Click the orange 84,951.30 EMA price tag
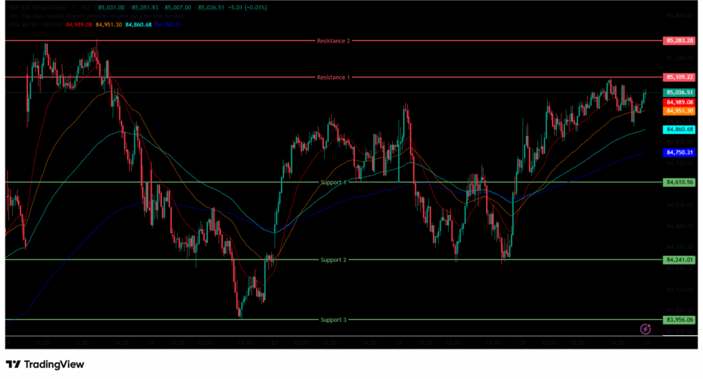Screen dimensions: 703x379 (x=680, y=111)
